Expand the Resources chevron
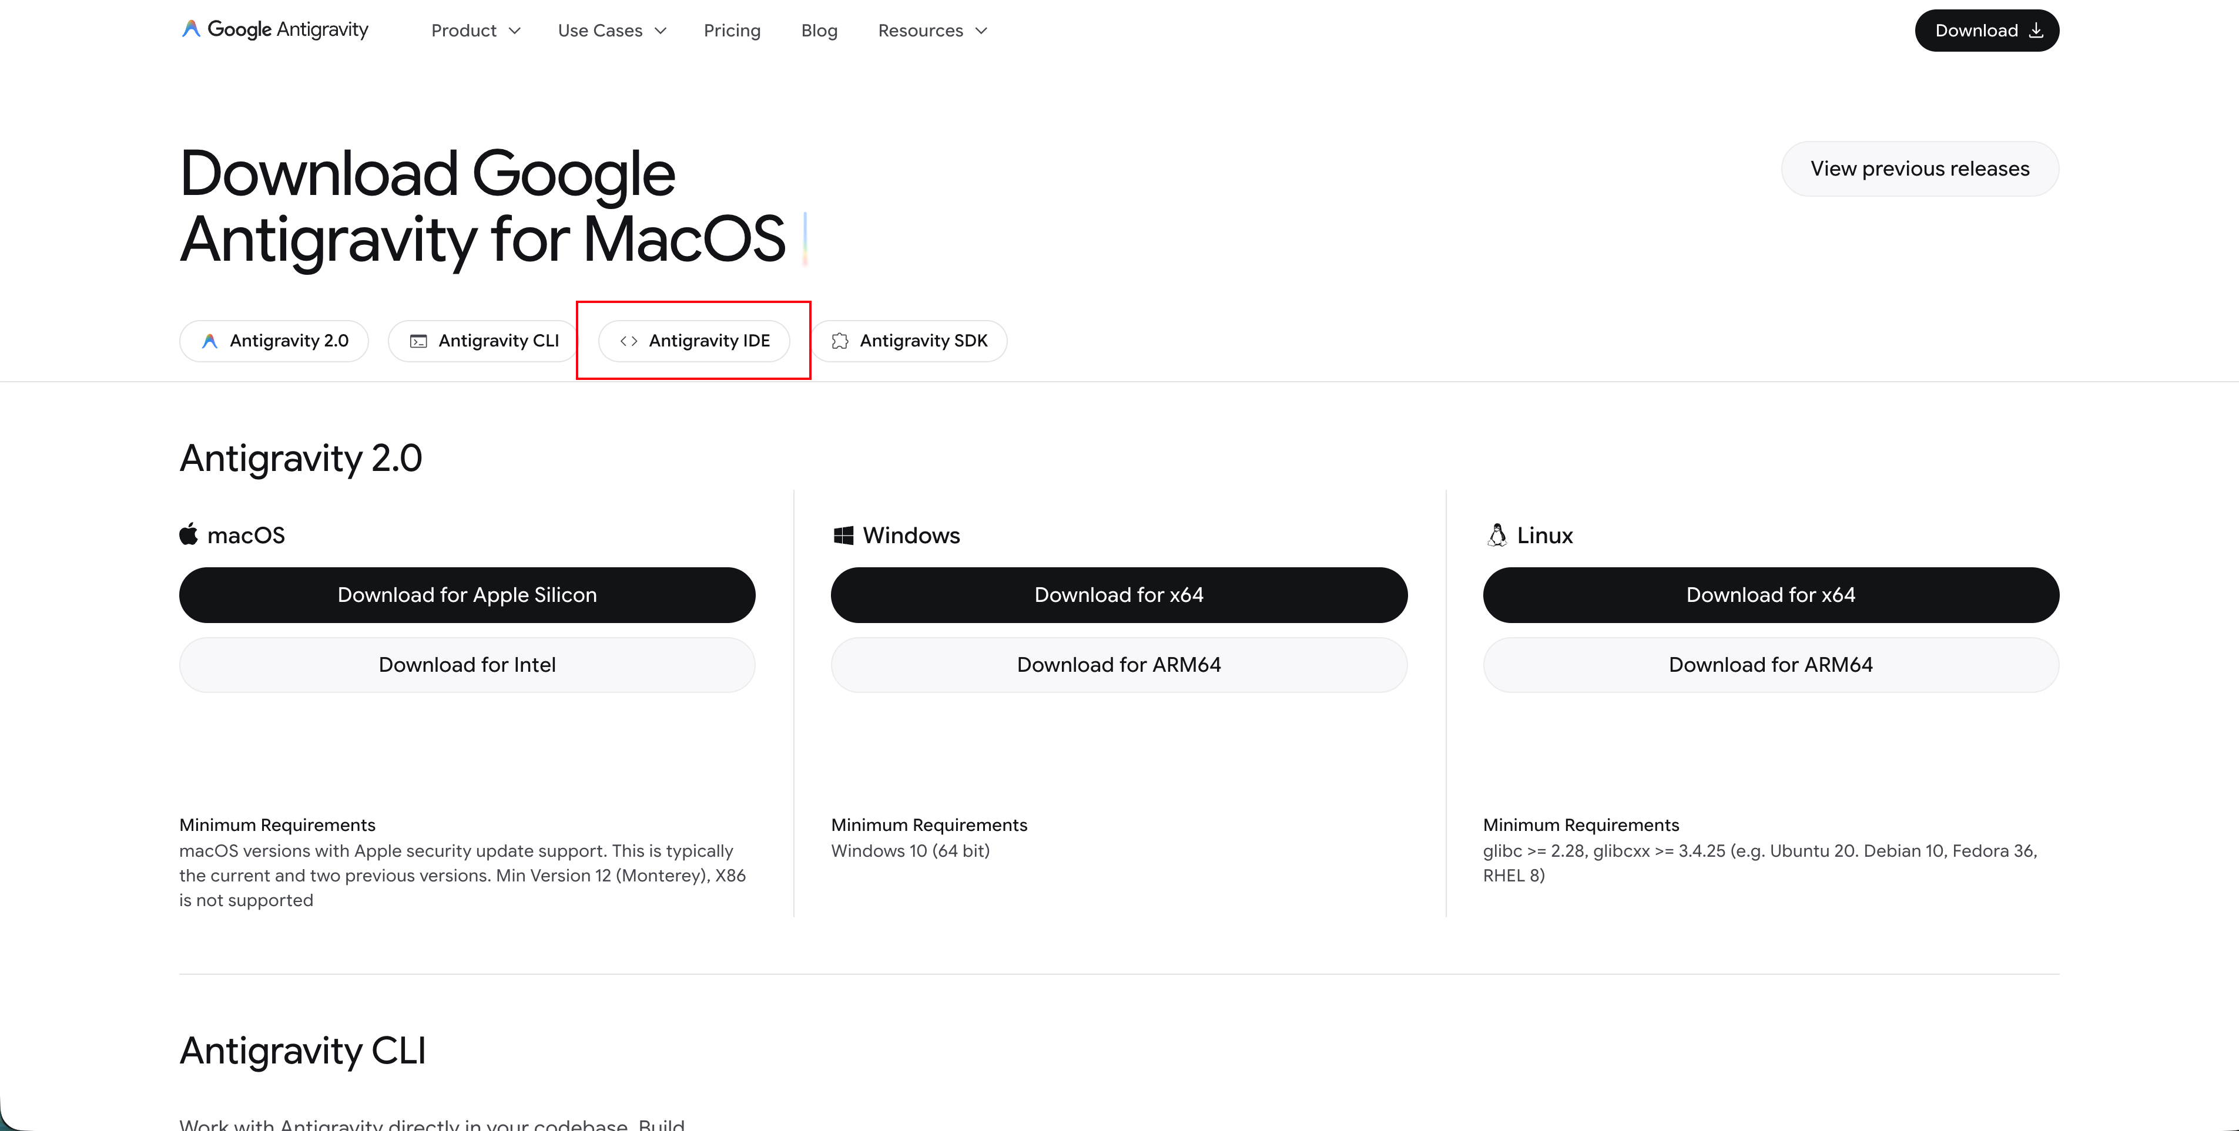This screenshot has height=1131, width=2239. click(981, 31)
